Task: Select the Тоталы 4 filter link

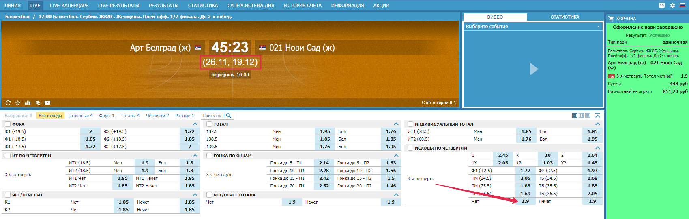Action: point(130,116)
